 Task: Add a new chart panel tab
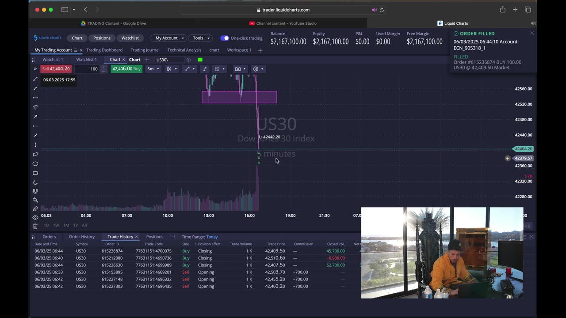point(147,60)
